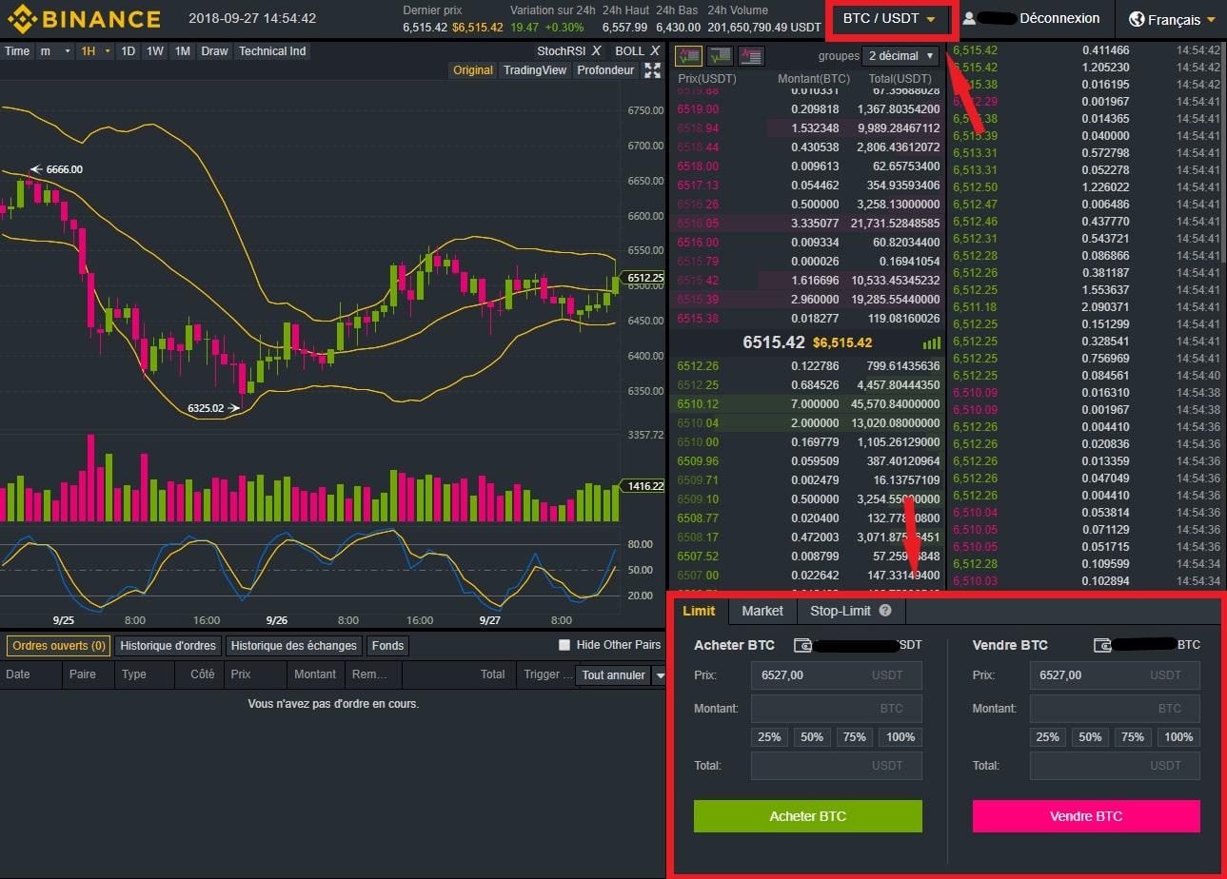Open the Français language dropdown

tap(1172, 19)
